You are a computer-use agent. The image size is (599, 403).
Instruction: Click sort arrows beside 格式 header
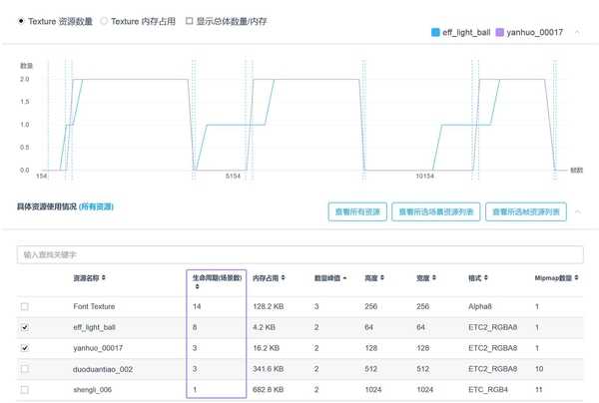(486, 277)
